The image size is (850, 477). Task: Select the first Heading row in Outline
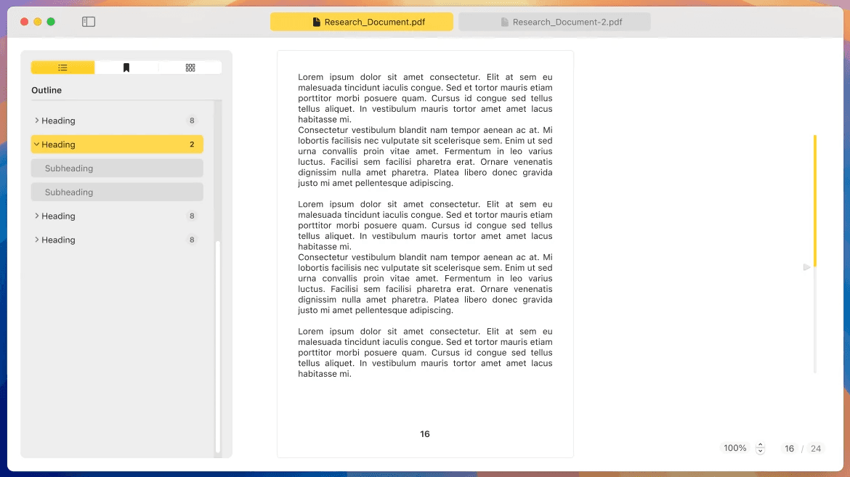pos(117,121)
